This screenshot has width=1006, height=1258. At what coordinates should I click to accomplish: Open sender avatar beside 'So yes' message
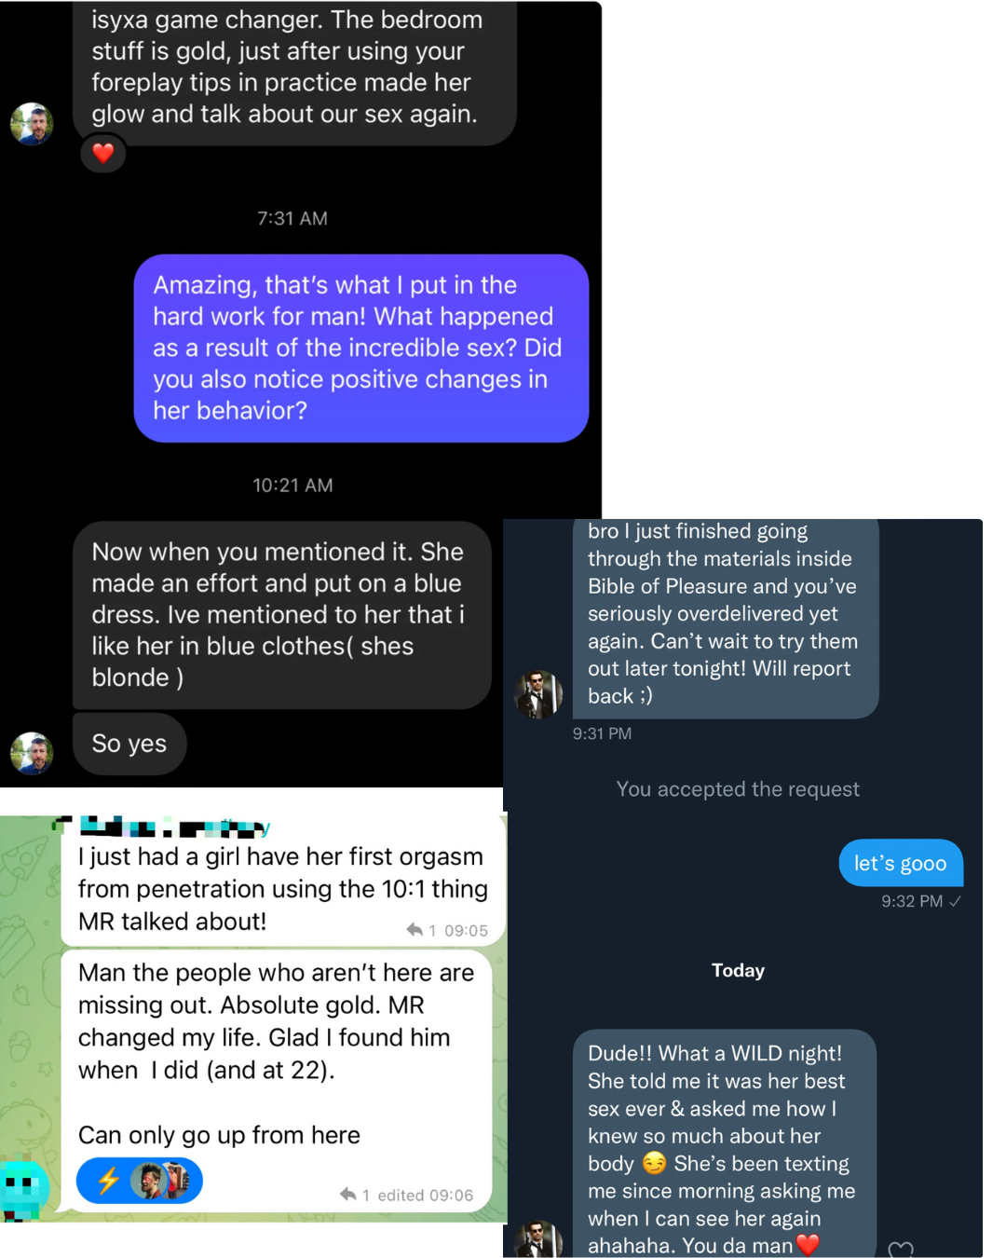click(x=33, y=753)
